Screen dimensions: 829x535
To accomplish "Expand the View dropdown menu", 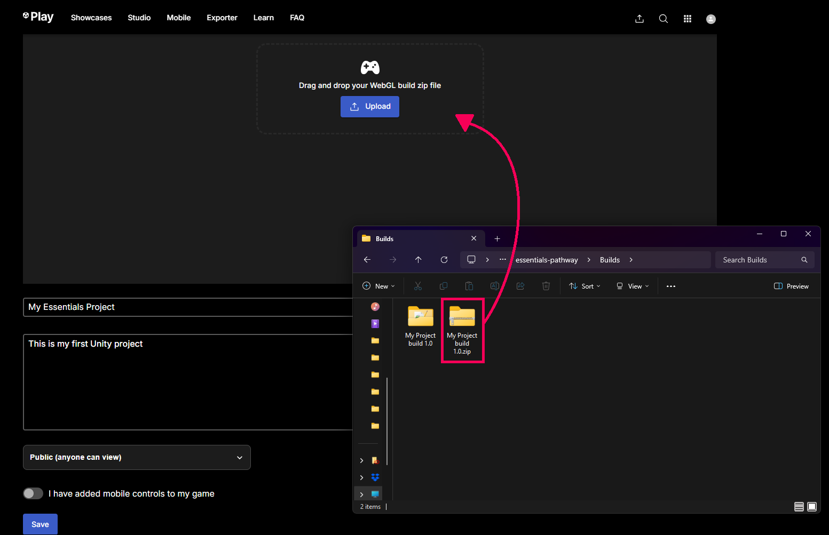I will pos(633,286).
